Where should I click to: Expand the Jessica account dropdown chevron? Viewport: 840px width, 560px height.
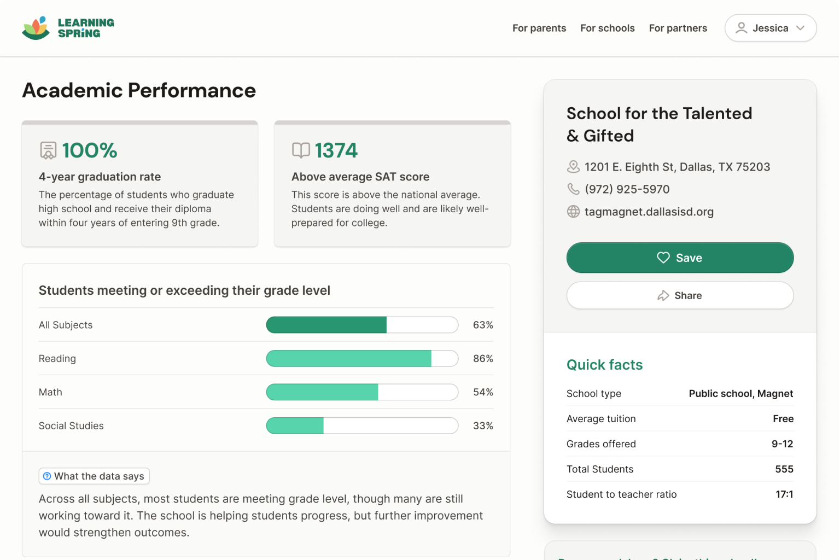[x=801, y=28]
